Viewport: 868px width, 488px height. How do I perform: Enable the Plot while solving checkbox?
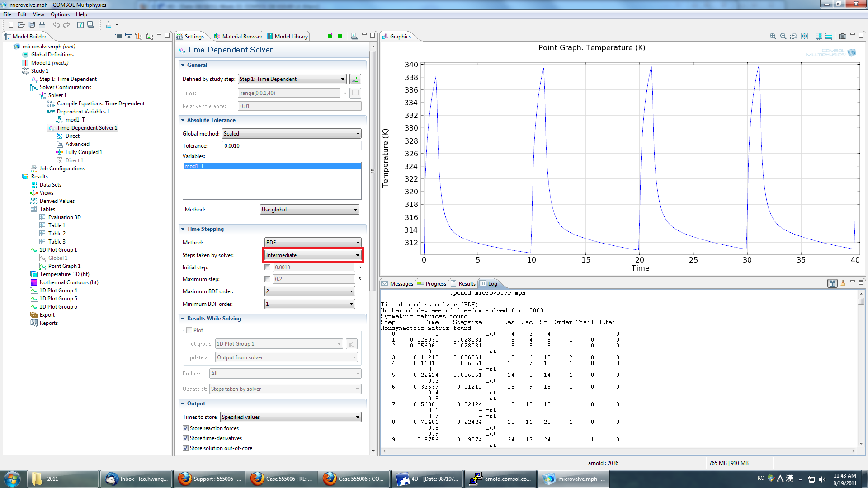point(189,330)
